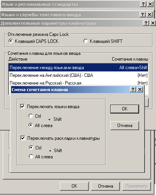The width and height of the screenshot is (156, 195).
Task: Close Языки и службы текстового ввода window
Action: pos(149,14)
